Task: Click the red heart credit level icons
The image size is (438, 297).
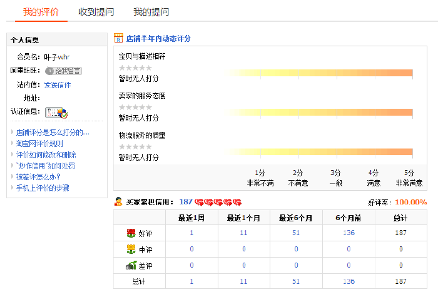Action: coord(218,202)
